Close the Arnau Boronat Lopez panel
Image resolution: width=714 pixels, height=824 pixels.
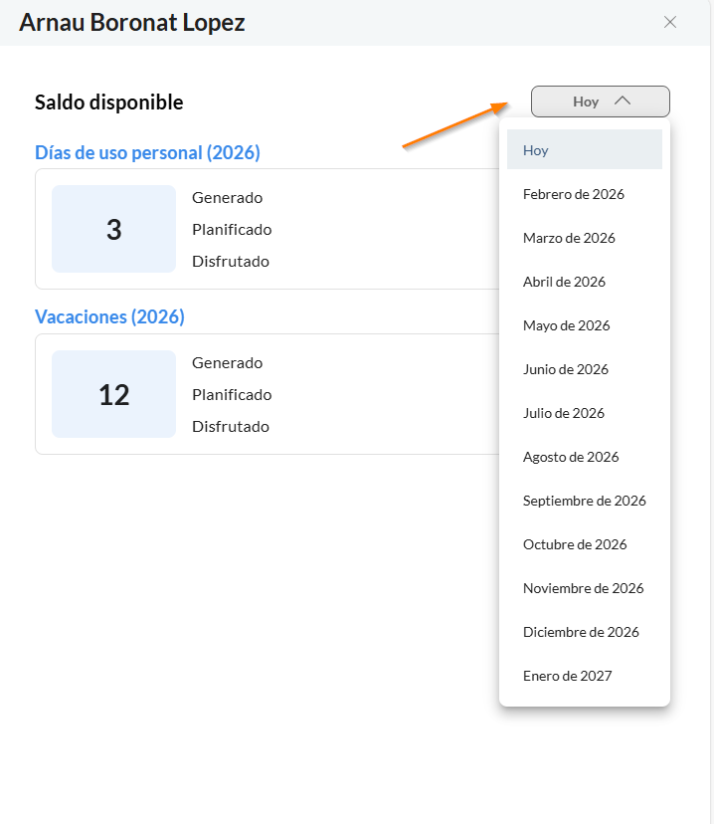coord(670,22)
